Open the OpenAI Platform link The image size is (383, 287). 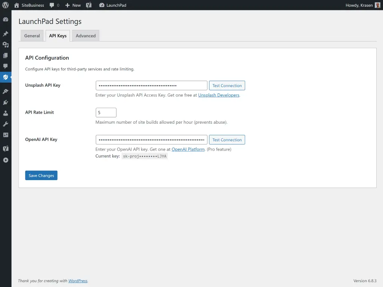click(x=188, y=149)
